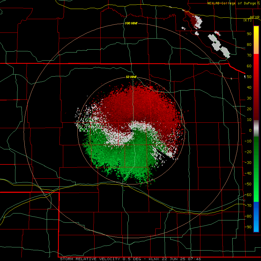Click the 70 knot scale label
The height and width of the screenshot is (261, 261).
pos(249,55)
